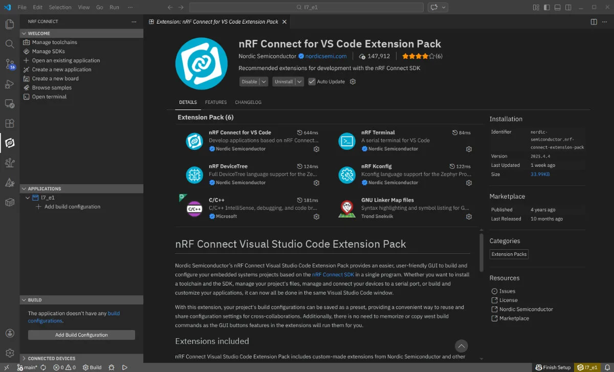This screenshot has width=614, height=372.
Task: Switch to the Changelog tab
Action: coord(248,102)
